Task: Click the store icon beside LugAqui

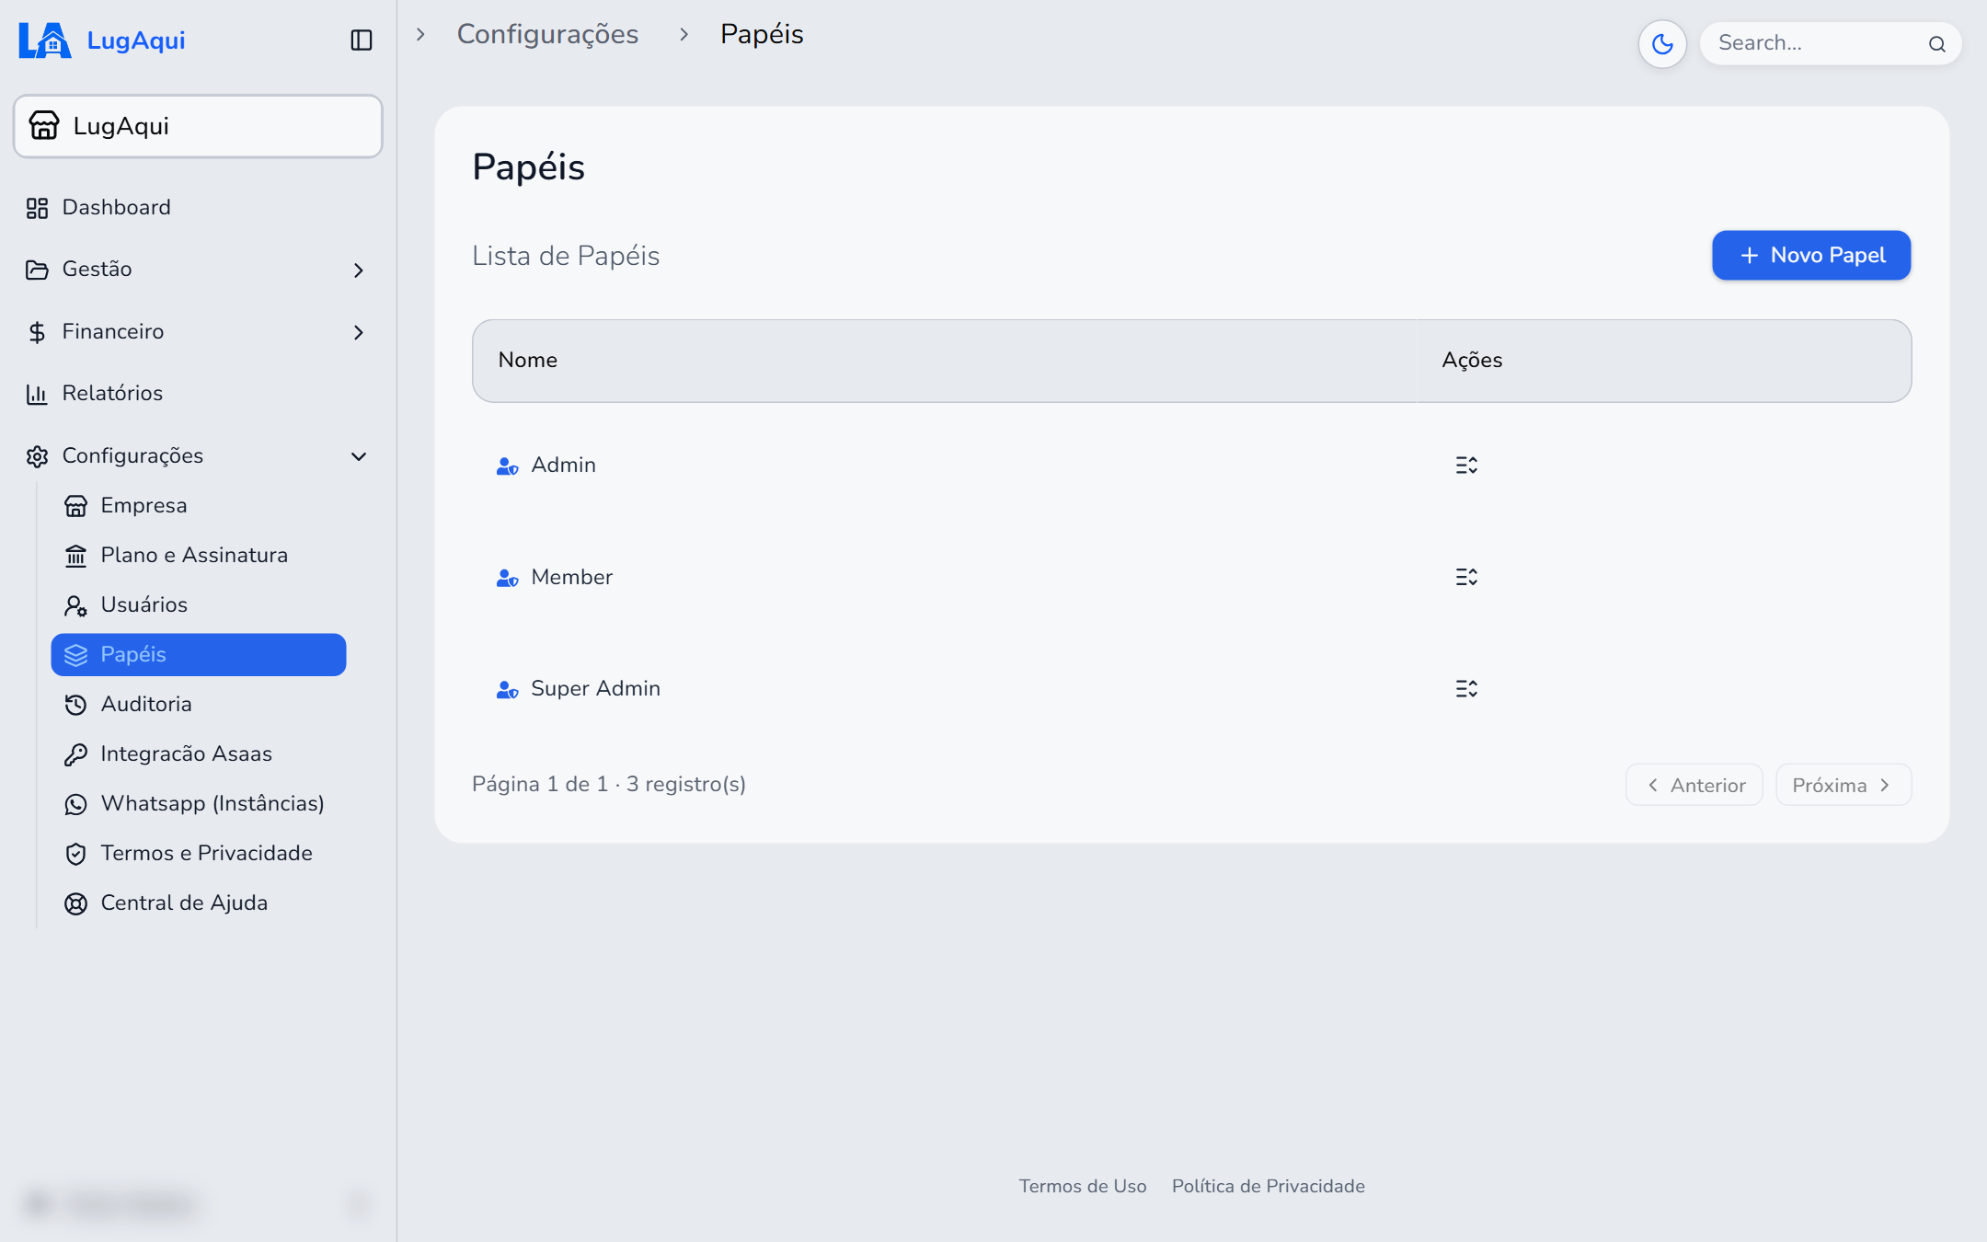Action: click(x=44, y=125)
